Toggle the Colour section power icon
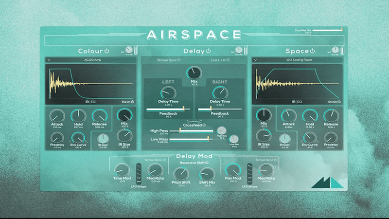 (107, 51)
